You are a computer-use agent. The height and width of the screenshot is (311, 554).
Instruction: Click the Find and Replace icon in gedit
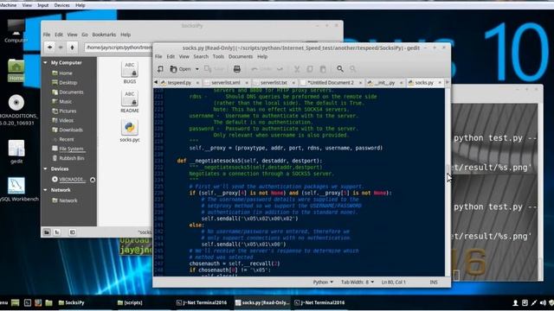pos(352,69)
